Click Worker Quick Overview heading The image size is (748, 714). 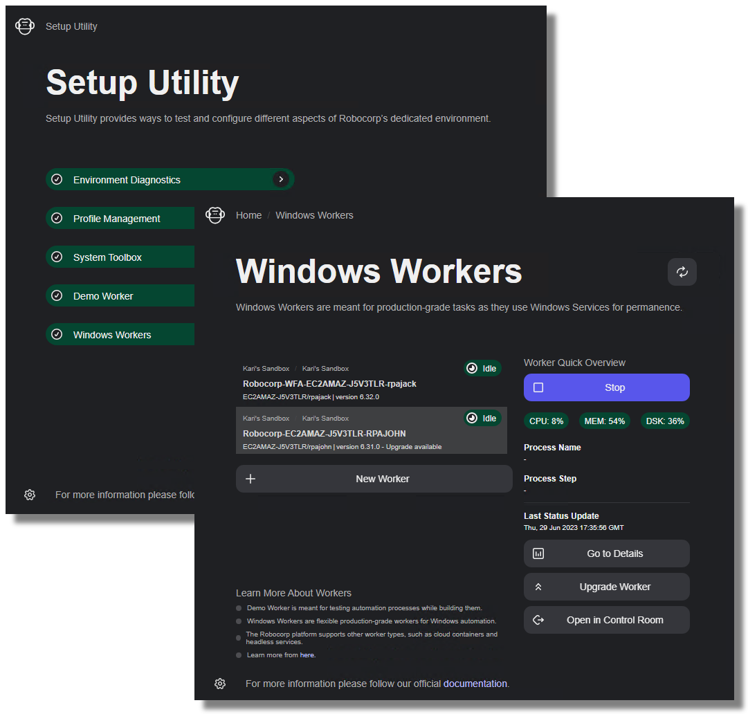574,363
